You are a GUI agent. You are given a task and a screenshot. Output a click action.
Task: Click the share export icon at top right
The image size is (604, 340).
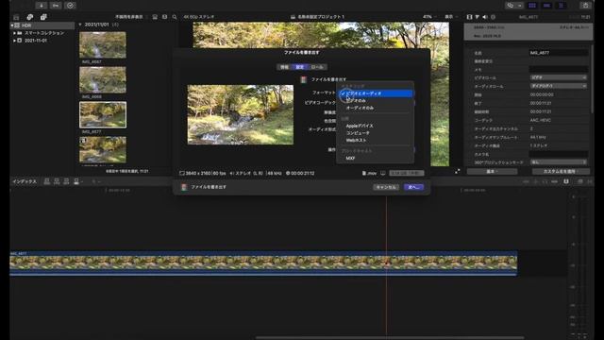585,6
